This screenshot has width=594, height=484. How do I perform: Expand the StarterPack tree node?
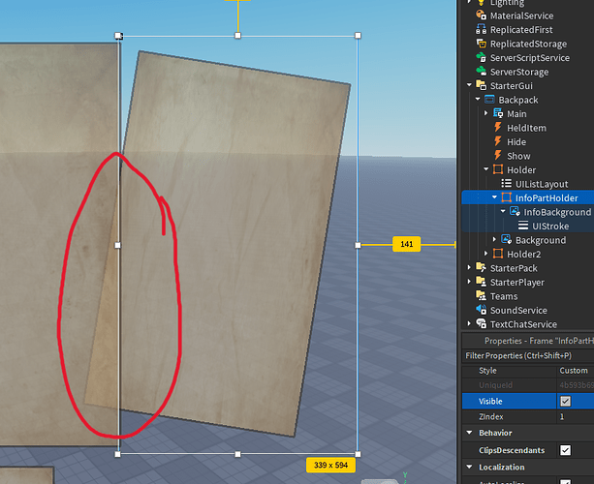469,267
